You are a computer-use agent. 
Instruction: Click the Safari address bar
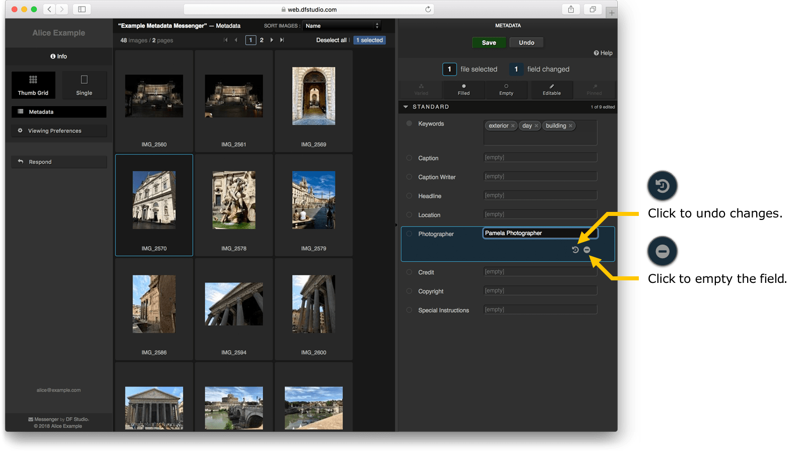coord(309,9)
